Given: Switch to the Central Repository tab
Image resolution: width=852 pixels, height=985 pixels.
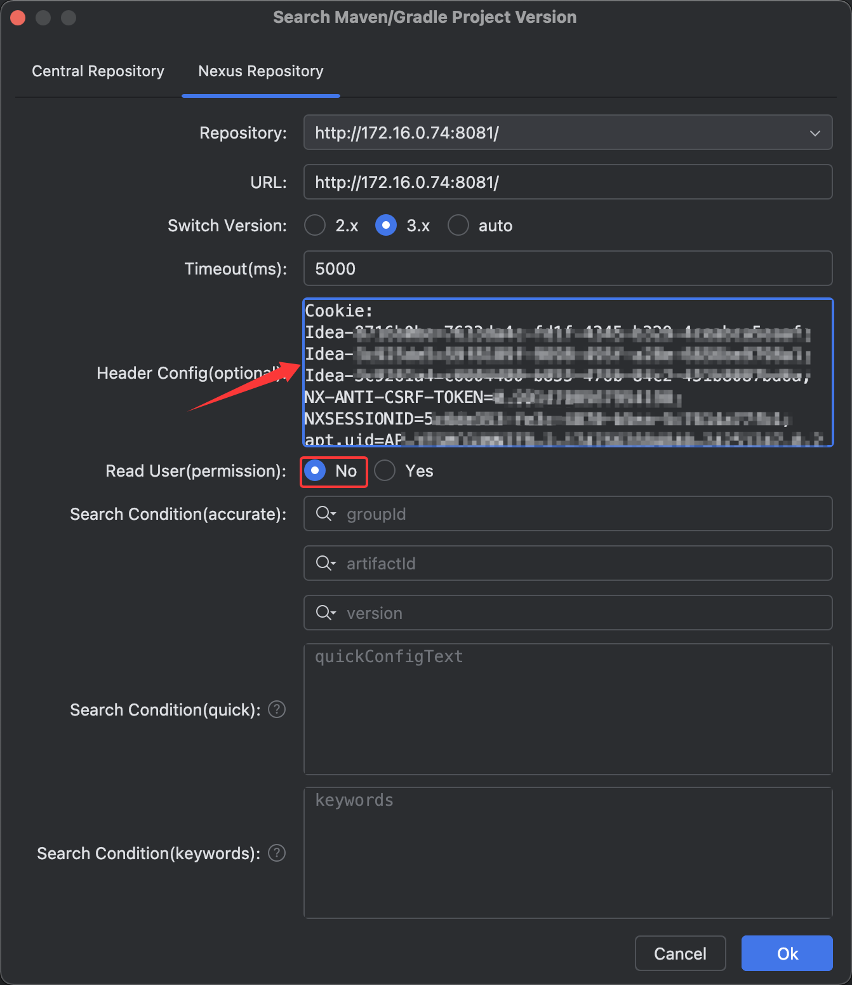Looking at the screenshot, I should [98, 71].
